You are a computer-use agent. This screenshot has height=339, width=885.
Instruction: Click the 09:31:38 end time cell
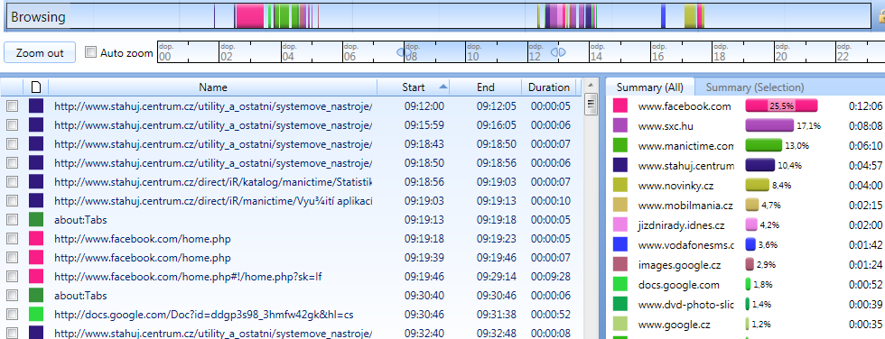496,315
